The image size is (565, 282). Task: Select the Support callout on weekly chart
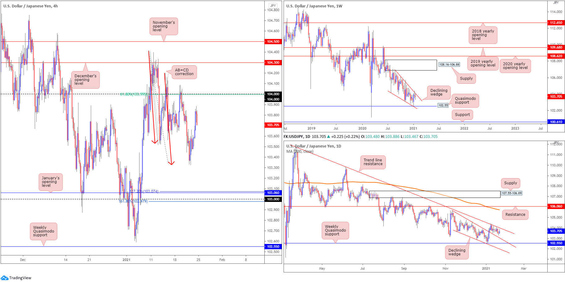462,114
